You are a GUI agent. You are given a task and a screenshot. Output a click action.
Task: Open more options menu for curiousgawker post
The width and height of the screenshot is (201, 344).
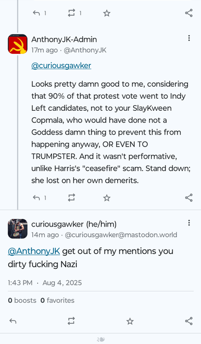189,223
